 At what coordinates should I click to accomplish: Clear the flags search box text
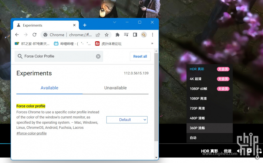pyautogui.click(x=98, y=56)
